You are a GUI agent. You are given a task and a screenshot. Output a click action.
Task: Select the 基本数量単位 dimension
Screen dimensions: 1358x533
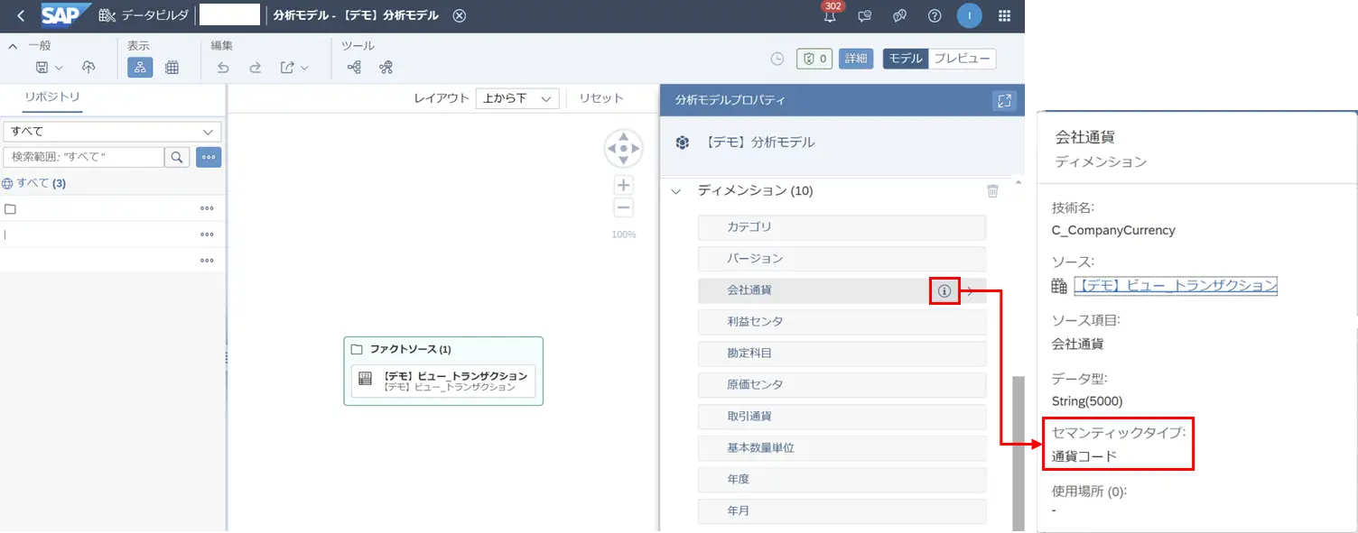click(x=842, y=448)
